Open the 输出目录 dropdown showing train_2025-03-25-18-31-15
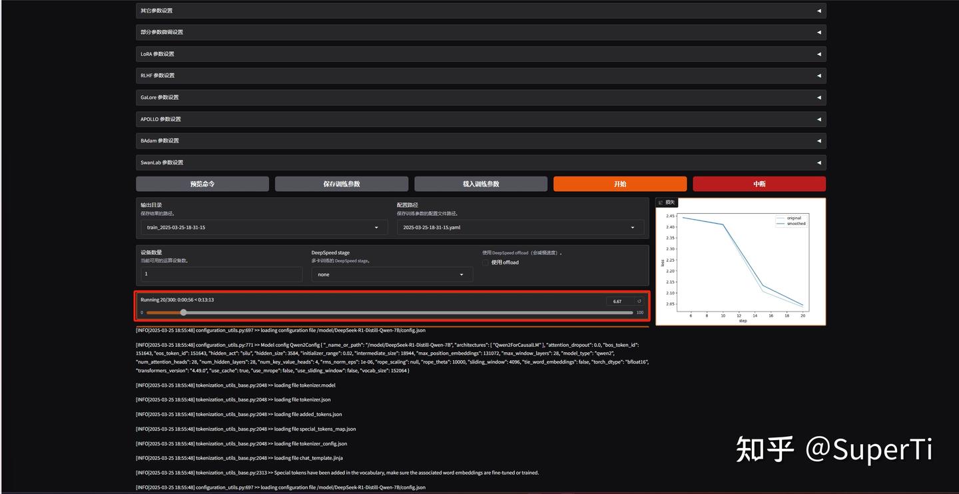 [264, 227]
